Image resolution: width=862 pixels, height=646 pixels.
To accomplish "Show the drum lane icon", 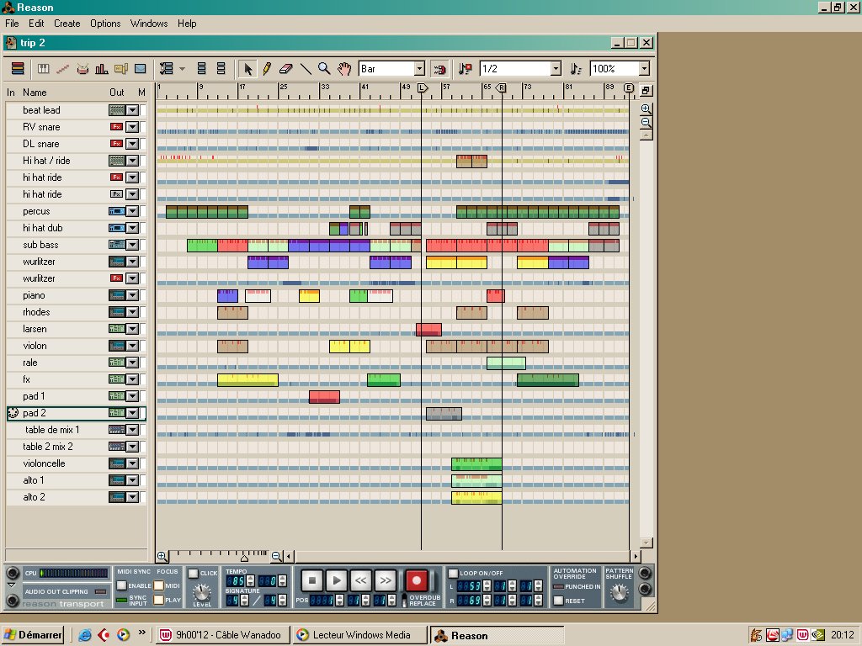I will (x=82, y=69).
